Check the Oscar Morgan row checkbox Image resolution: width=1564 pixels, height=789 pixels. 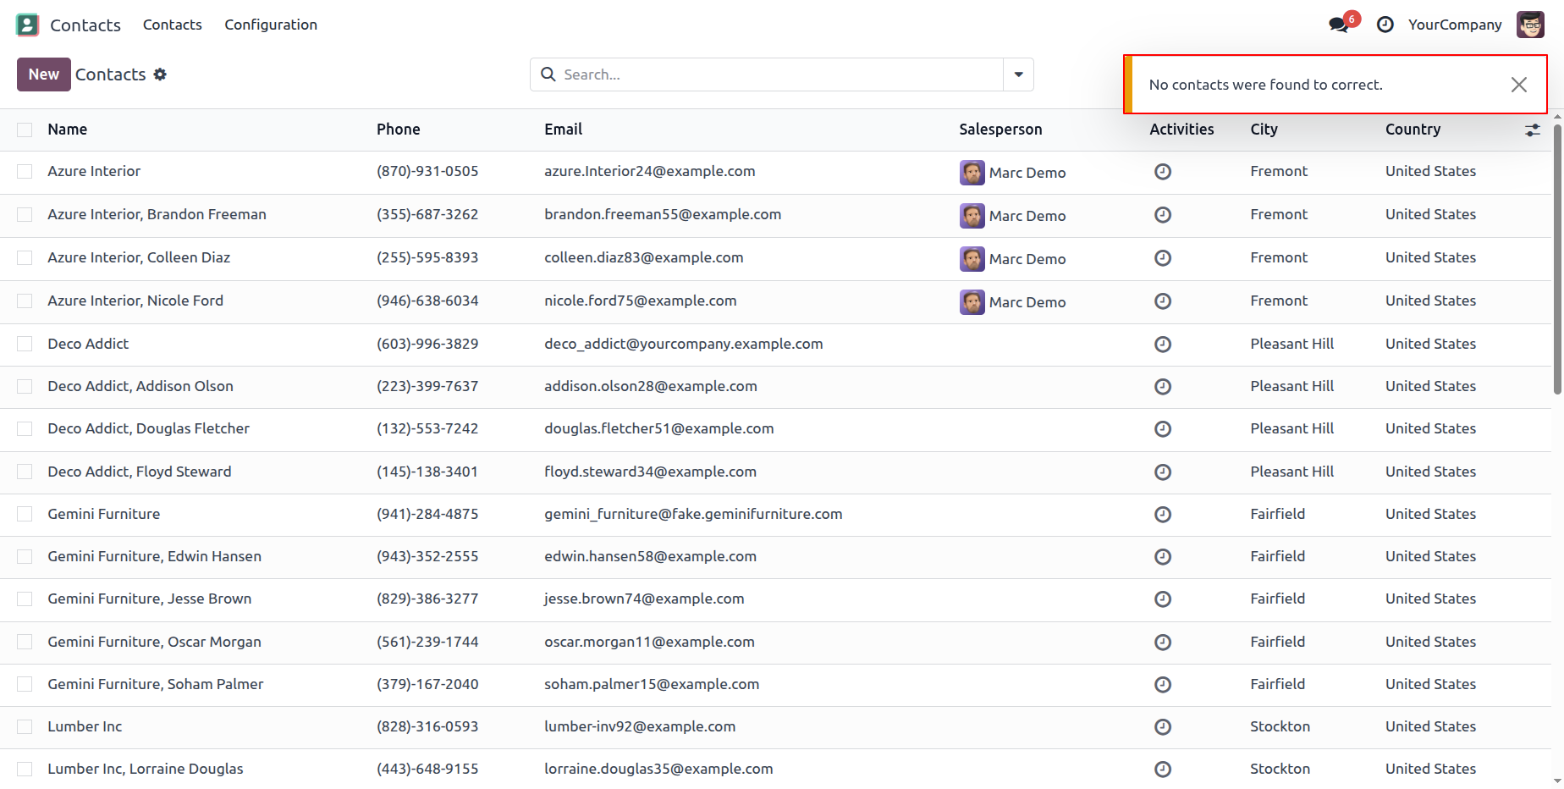coord(25,643)
